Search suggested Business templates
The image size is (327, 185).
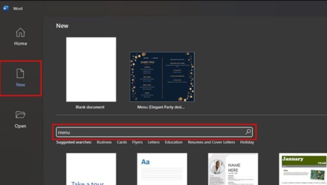point(104,142)
